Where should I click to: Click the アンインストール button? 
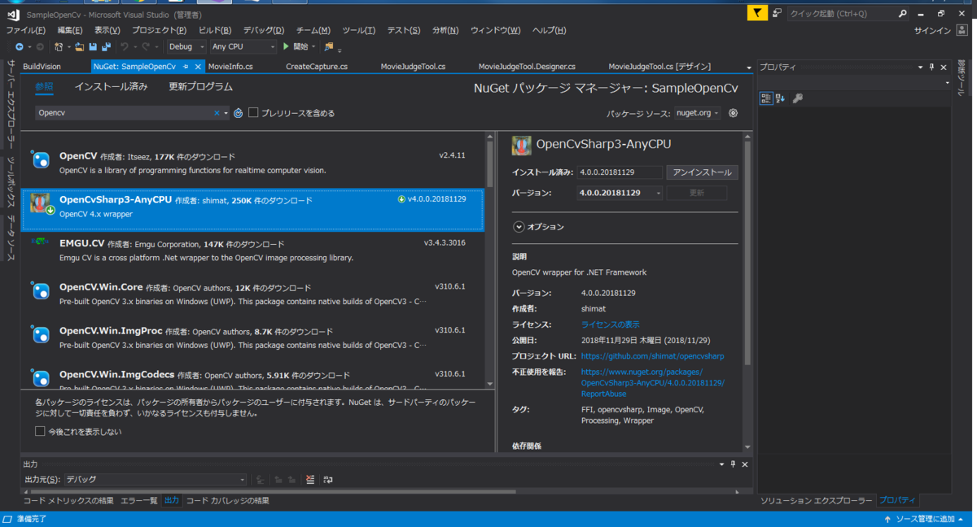click(x=702, y=172)
